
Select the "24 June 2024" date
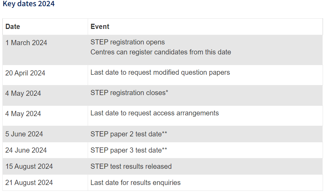pyautogui.click(x=26, y=150)
